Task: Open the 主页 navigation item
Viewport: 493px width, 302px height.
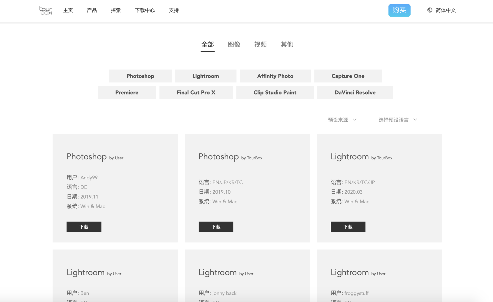Action: coord(68,10)
